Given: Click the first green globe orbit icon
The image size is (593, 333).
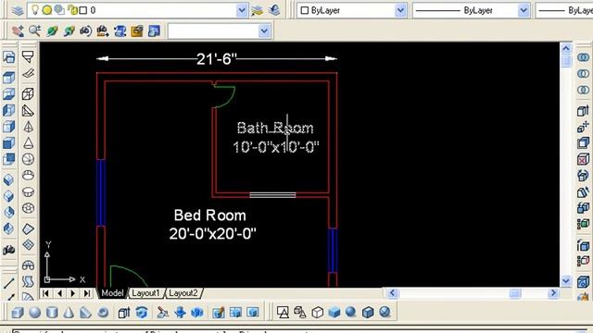Looking at the screenshot, I should [x=52, y=31].
